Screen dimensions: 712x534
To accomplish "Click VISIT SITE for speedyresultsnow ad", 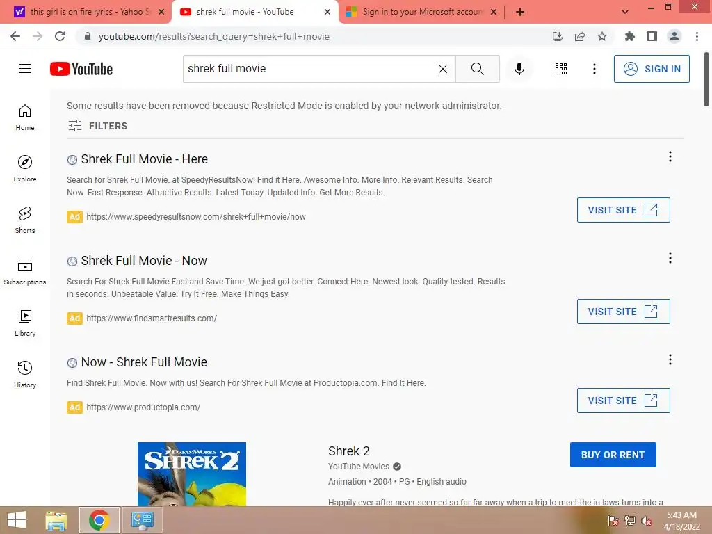I will pyautogui.click(x=623, y=210).
